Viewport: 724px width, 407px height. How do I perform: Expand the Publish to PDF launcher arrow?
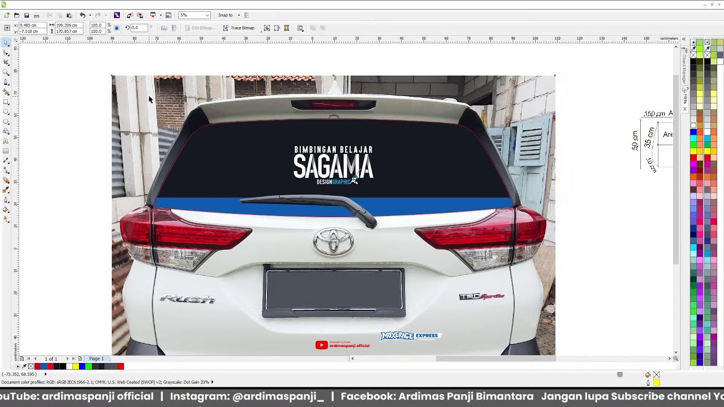(x=160, y=15)
